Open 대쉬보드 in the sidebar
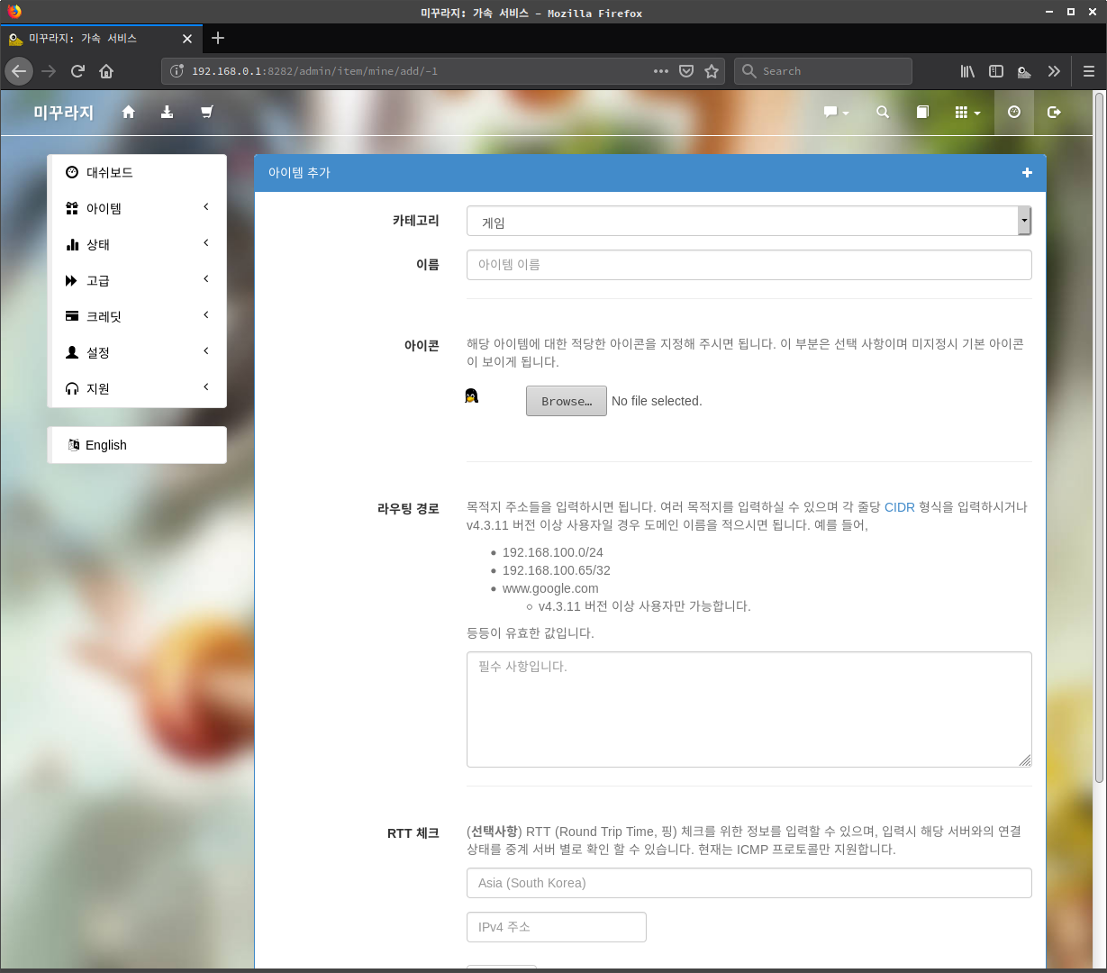 110,172
